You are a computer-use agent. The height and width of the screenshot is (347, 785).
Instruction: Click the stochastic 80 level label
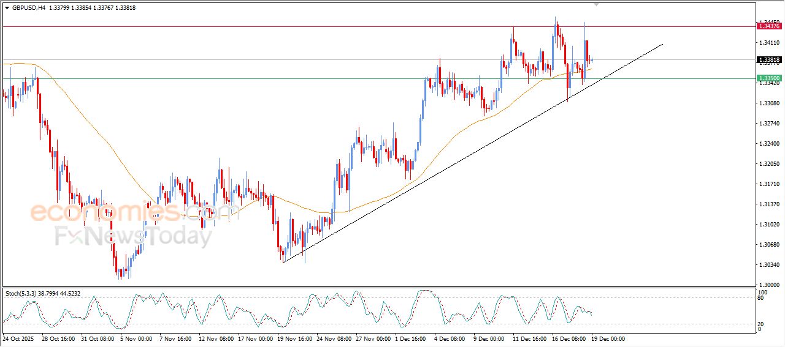point(762,298)
